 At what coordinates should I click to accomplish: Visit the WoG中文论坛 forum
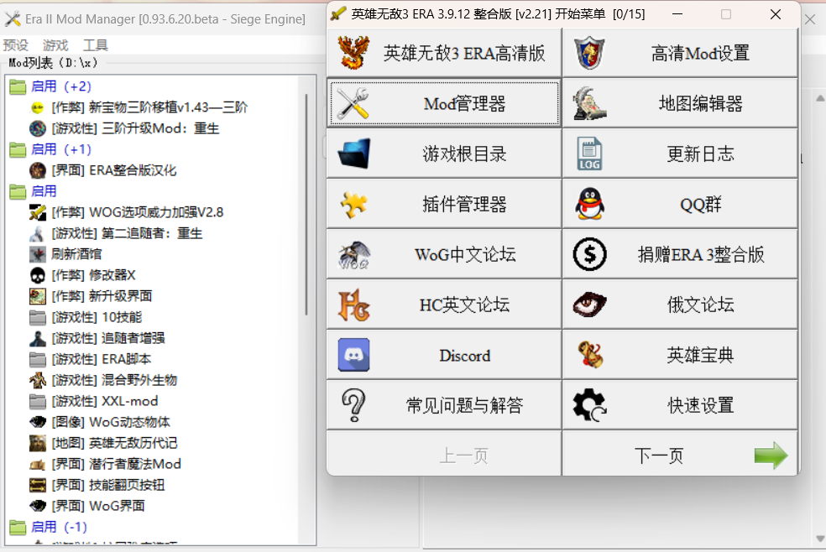click(x=444, y=255)
